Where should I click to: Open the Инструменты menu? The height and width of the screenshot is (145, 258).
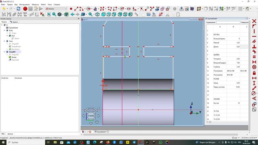coord(25,4)
